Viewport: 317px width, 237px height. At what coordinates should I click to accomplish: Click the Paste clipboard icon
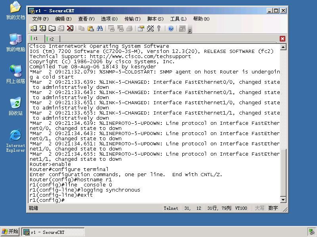[91, 28]
